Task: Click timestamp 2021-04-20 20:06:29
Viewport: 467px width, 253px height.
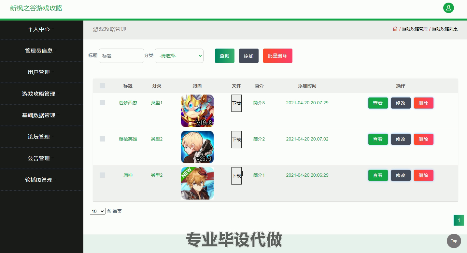Action: tap(307, 175)
